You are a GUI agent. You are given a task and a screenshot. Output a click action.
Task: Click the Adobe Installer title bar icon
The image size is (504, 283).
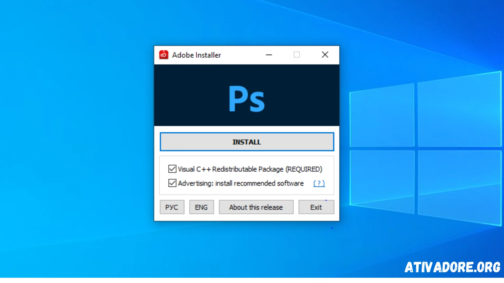[x=163, y=55]
